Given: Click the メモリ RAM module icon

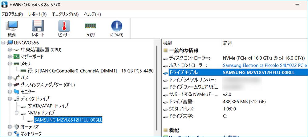Looking at the screenshot, I should pos(90,28).
